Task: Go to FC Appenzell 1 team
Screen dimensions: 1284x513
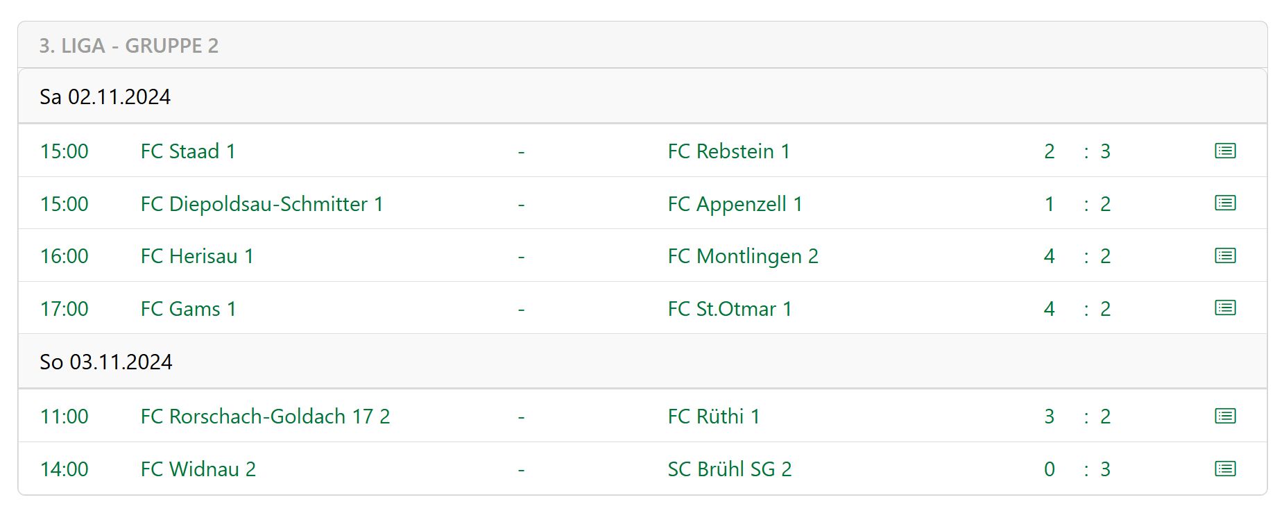Action: [x=735, y=204]
